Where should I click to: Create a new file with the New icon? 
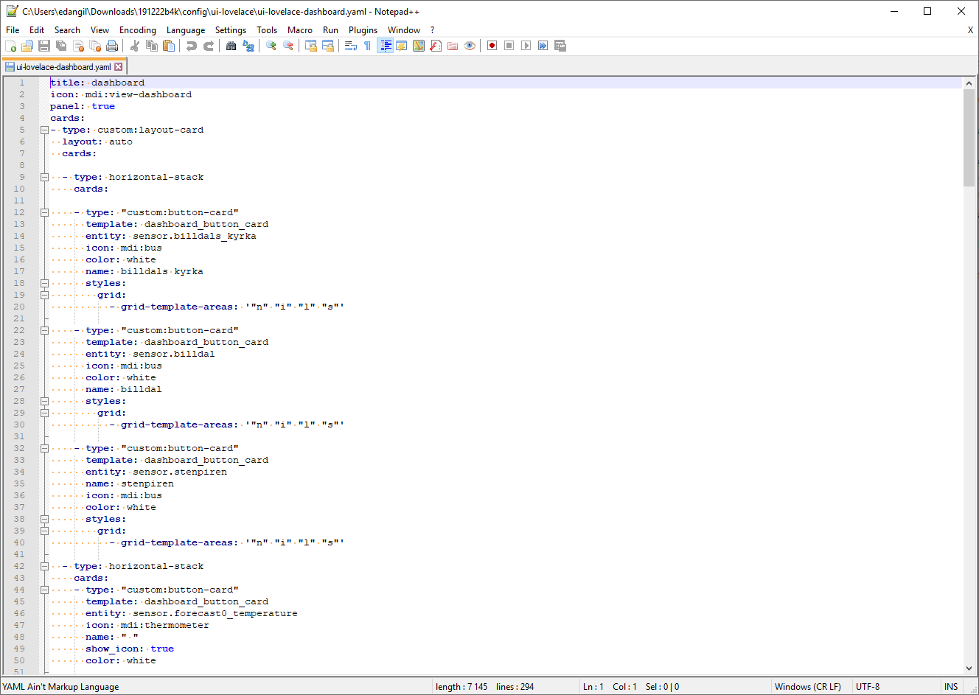pyautogui.click(x=12, y=45)
